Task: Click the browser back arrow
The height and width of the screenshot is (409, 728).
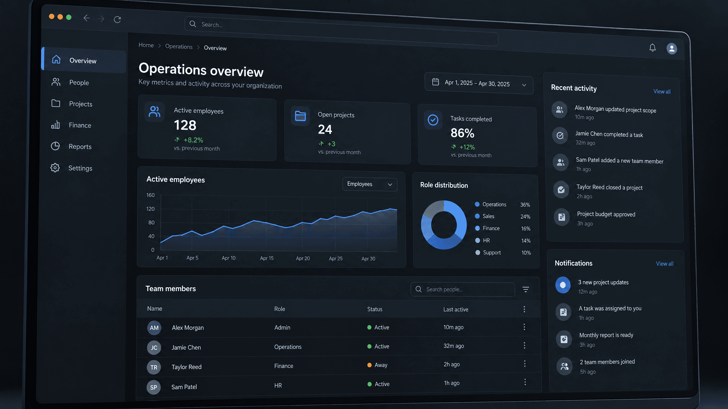Action: coord(86,18)
